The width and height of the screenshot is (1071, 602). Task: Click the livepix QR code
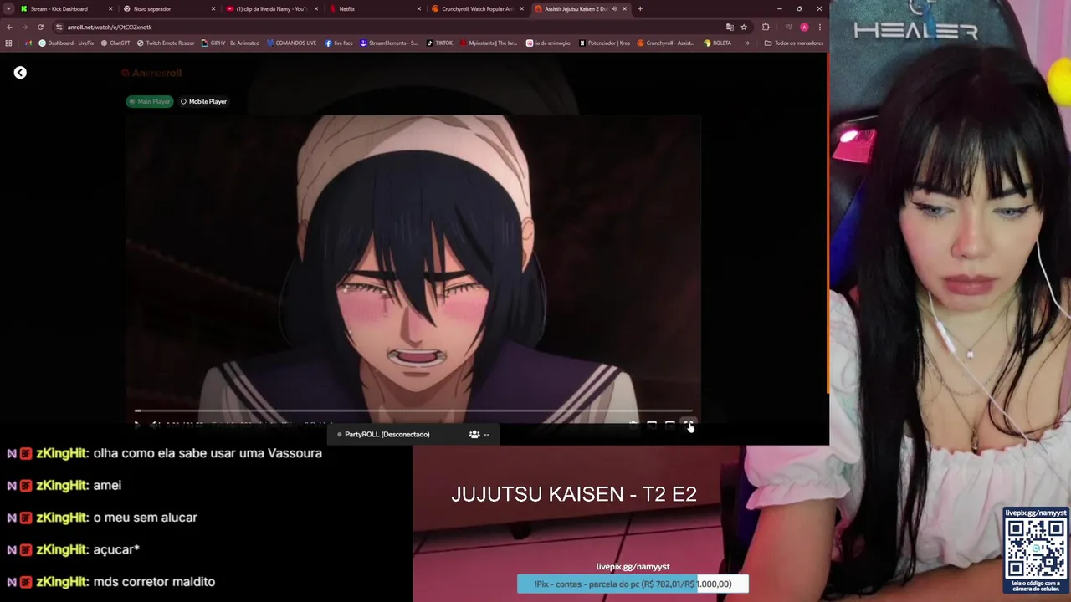point(1036,548)
